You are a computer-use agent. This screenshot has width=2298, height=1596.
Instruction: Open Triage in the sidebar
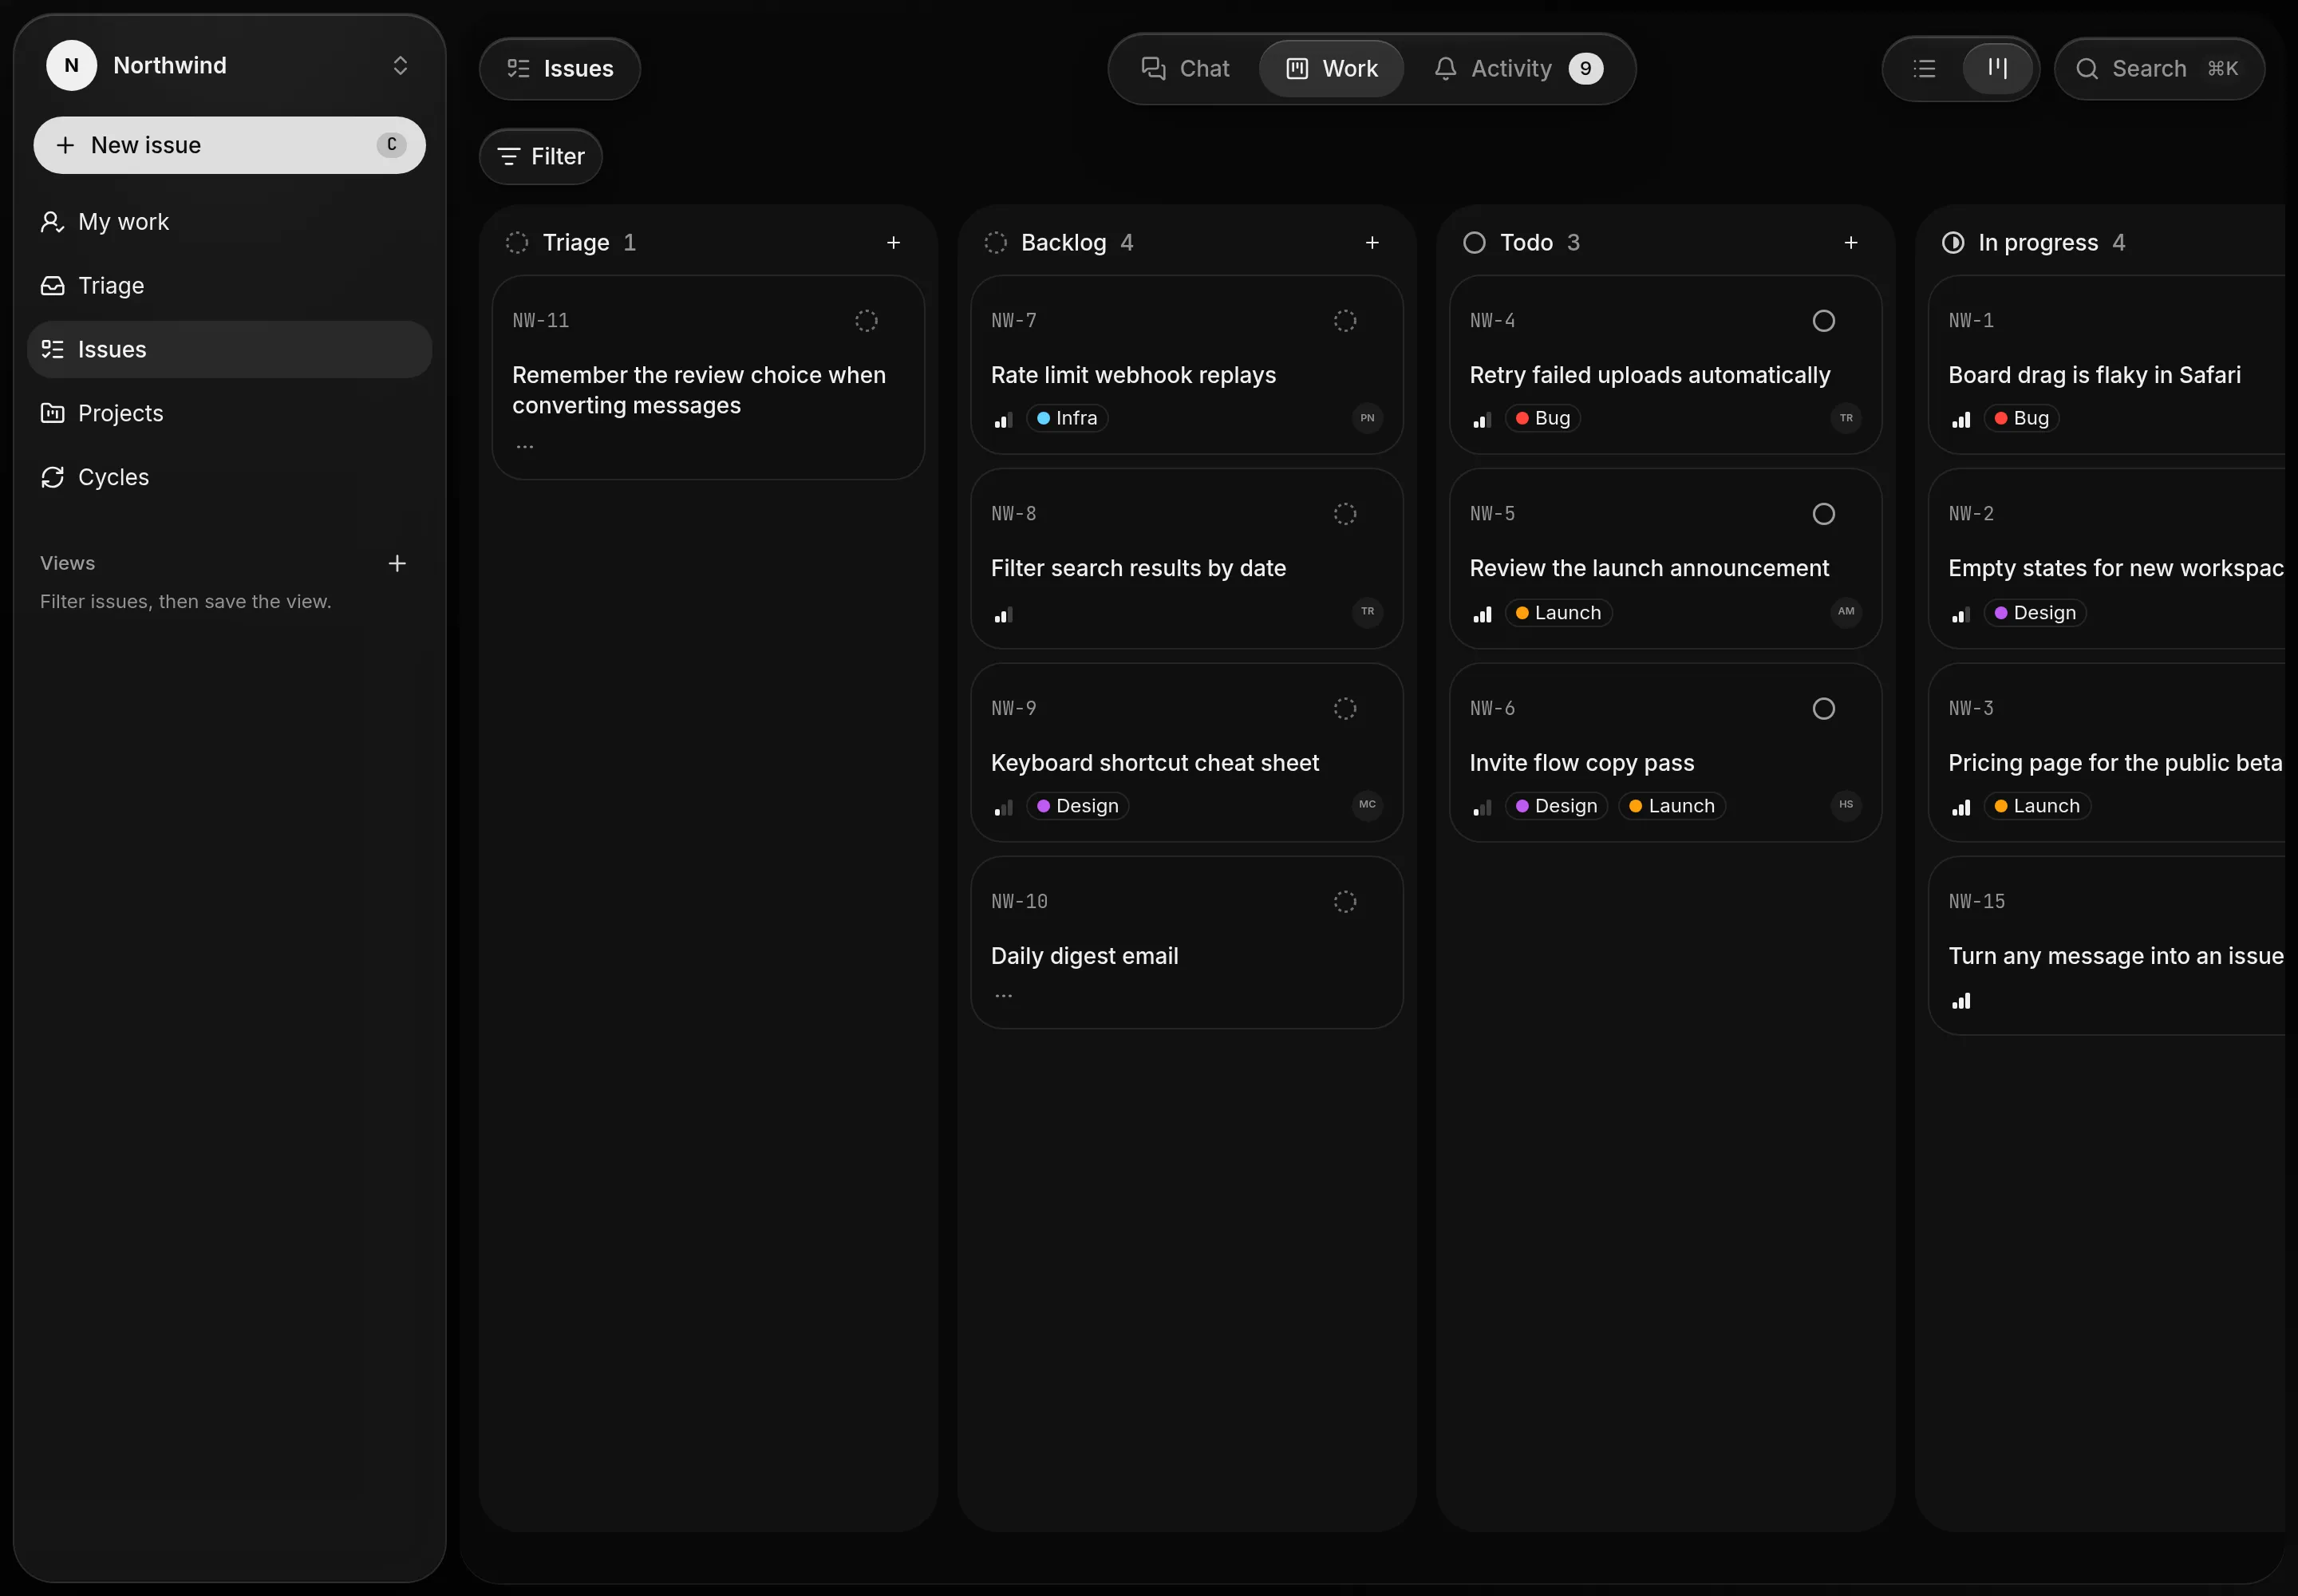pyautogui.click(x=230, y=285)
